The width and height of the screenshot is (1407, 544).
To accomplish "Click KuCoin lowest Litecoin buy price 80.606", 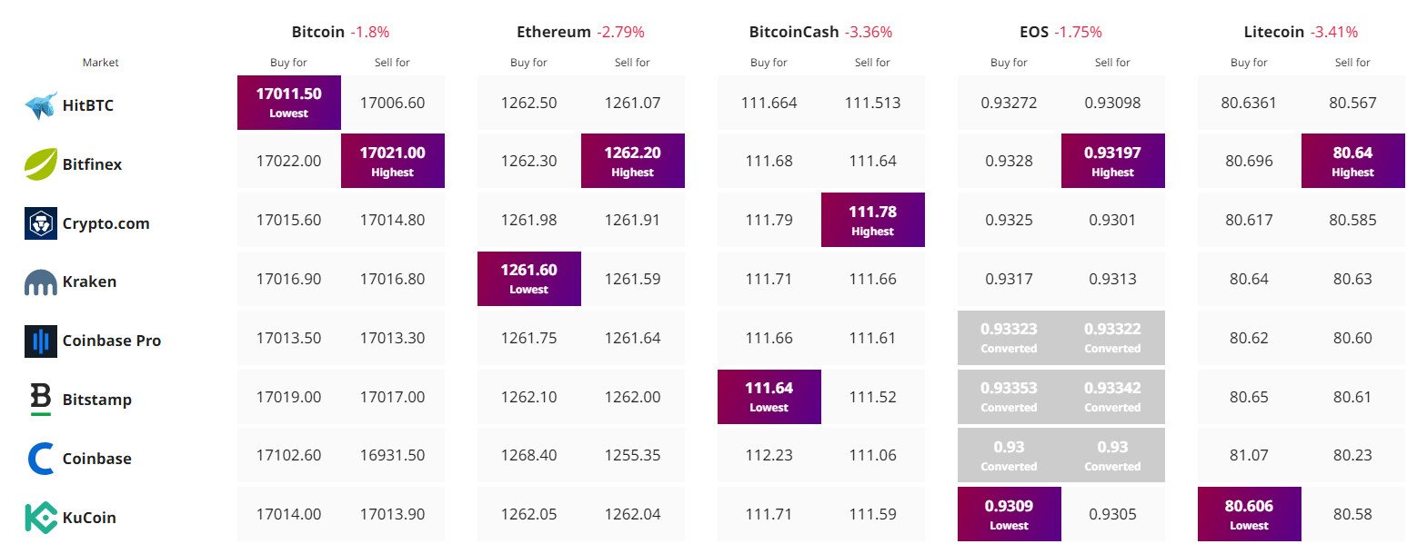I will (x=1250, y=514).
